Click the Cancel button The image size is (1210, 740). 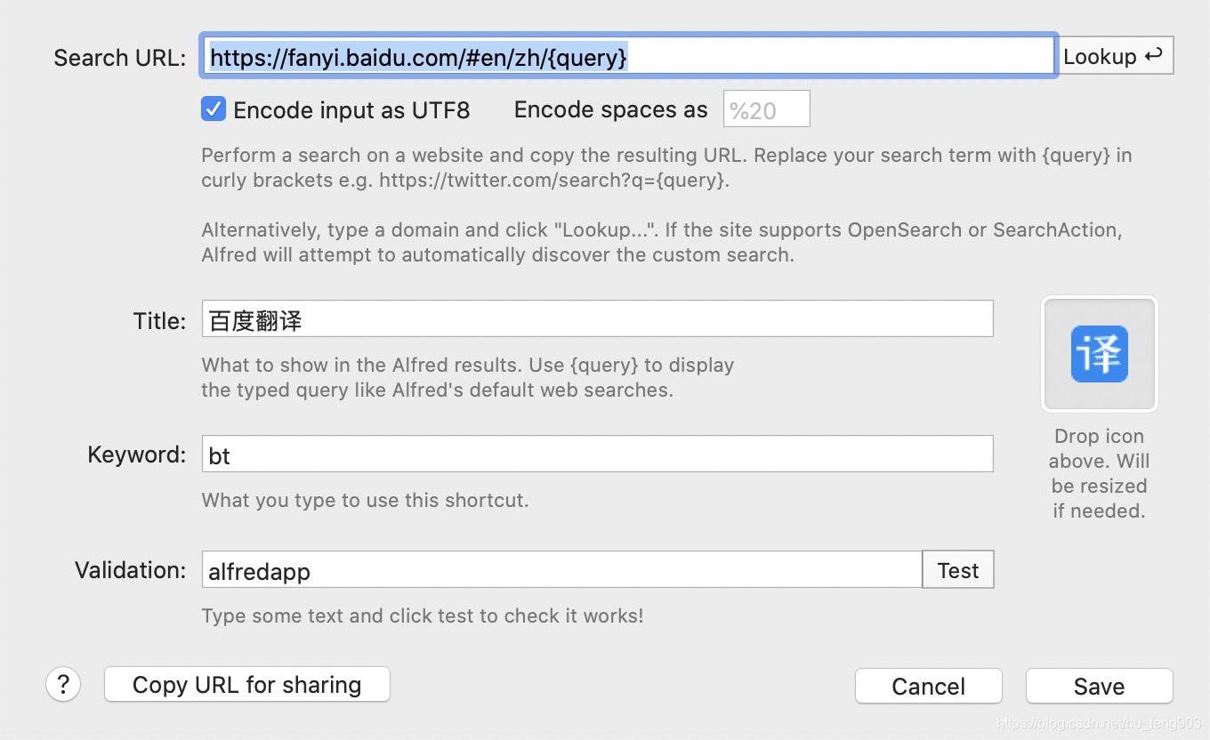[x=929, y=686]
